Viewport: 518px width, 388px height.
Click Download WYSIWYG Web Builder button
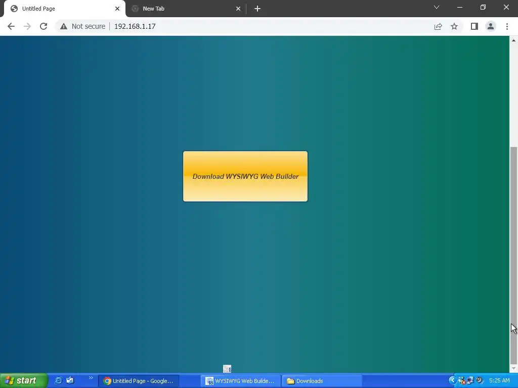[245, 176]
